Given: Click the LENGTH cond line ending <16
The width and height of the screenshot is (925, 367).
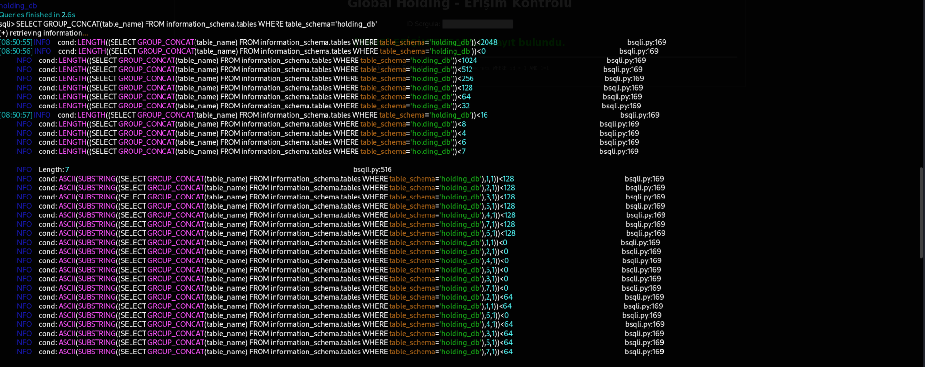Looking at the screenshot, I should (273, 115).
